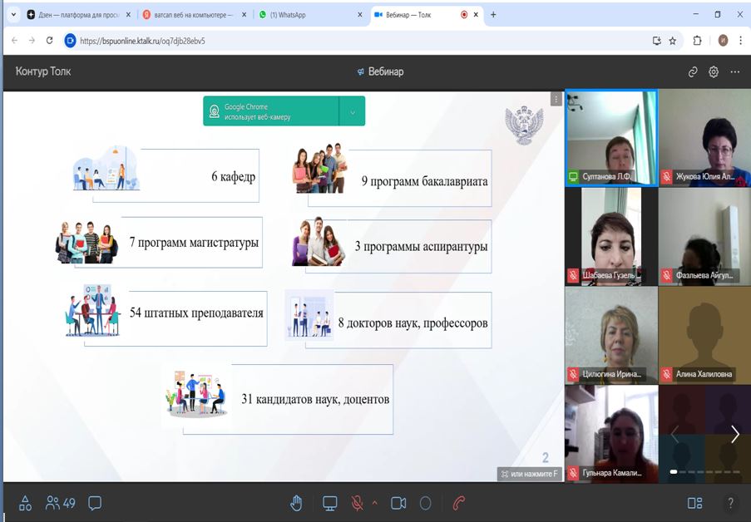
Task: Raise hand in the webinar
Action: tap(295, 503)
